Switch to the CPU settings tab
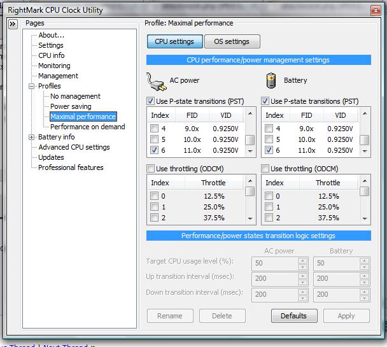This screenshot has height=347, width=387. point(175,41)
